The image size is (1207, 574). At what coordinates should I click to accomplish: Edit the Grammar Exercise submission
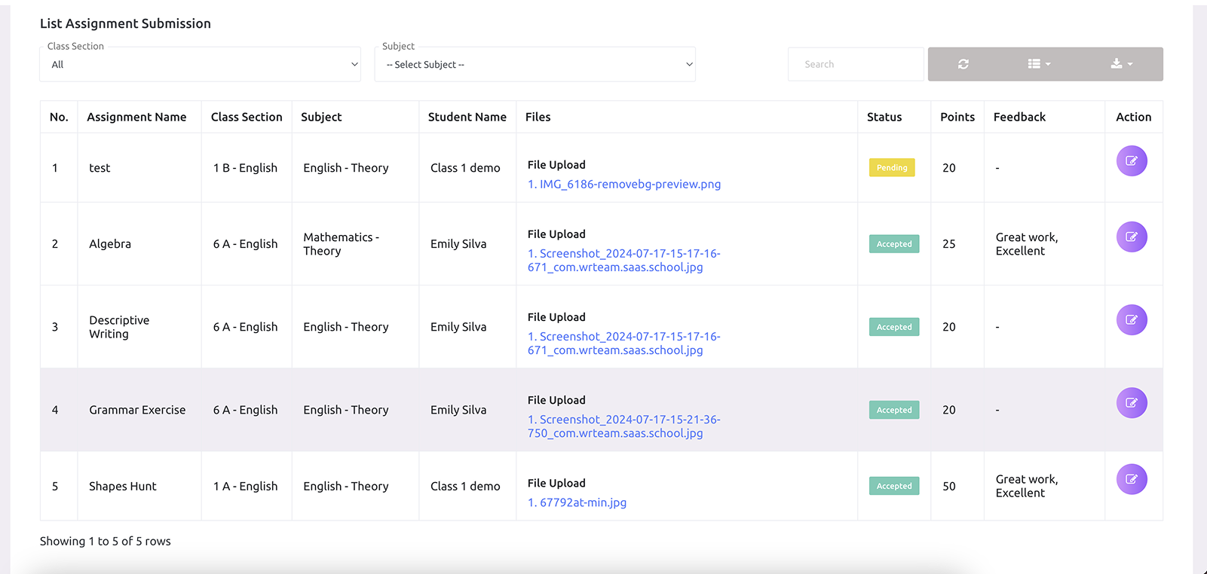1131,403
